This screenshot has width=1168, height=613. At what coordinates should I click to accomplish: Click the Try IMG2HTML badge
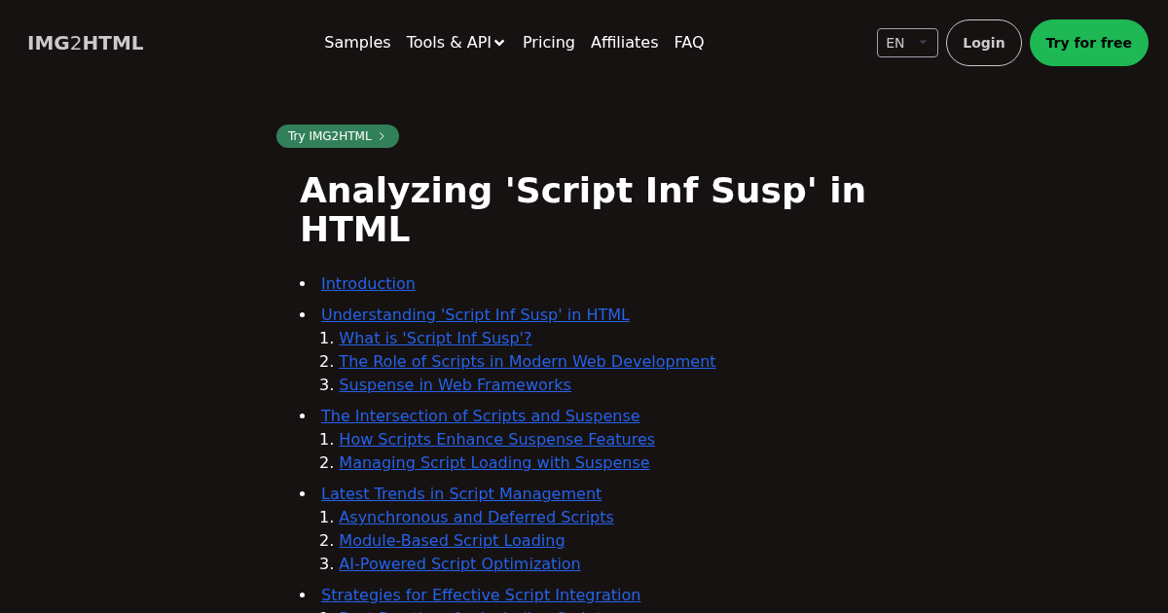click(x=337, y=136)
